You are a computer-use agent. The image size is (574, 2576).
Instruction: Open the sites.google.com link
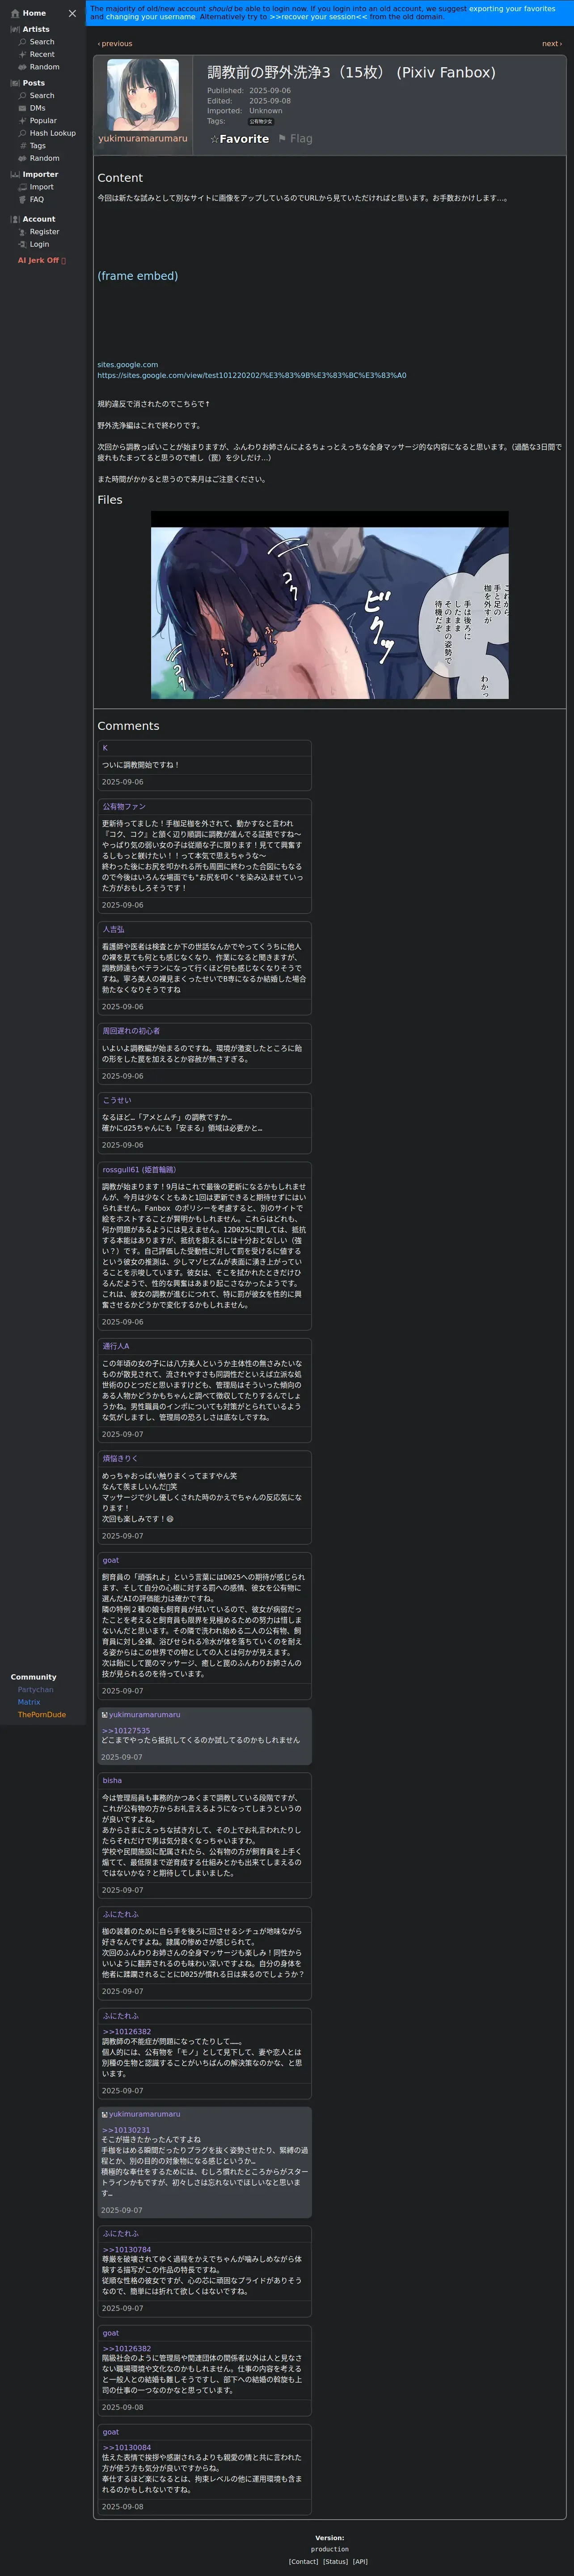pyautogui.click(x=128, y=365)
